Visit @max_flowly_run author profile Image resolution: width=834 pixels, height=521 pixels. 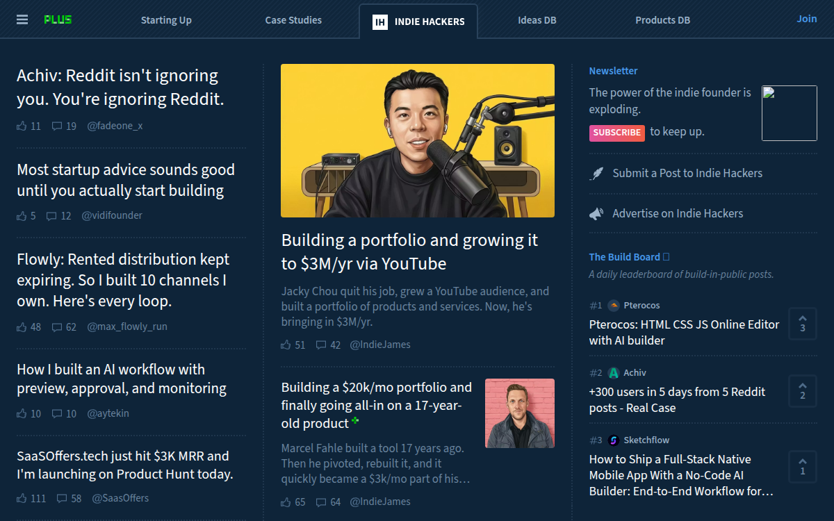[x=127, y=326]
